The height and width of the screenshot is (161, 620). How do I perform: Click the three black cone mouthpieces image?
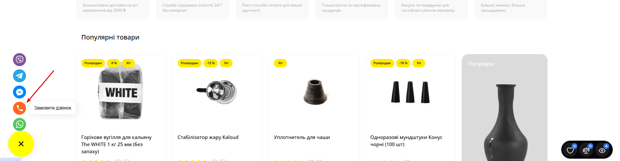click(410, 92)
